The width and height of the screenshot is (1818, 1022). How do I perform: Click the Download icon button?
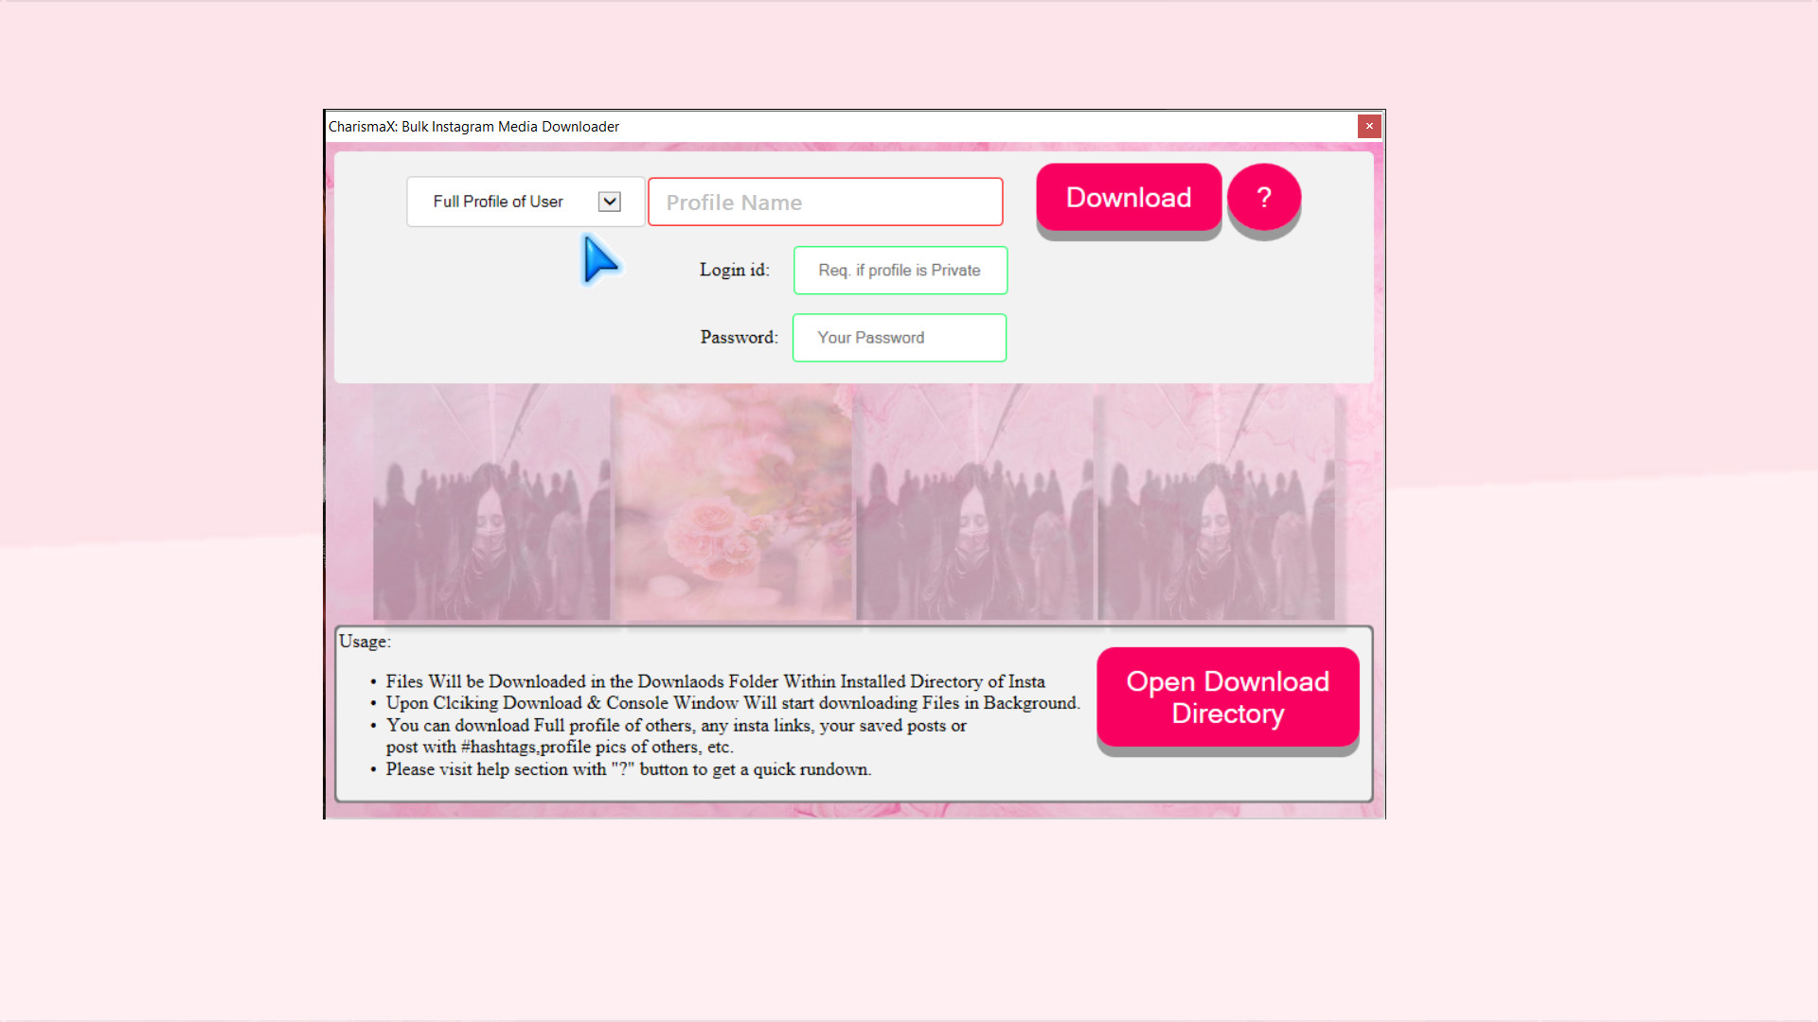tap(1128, 198)
